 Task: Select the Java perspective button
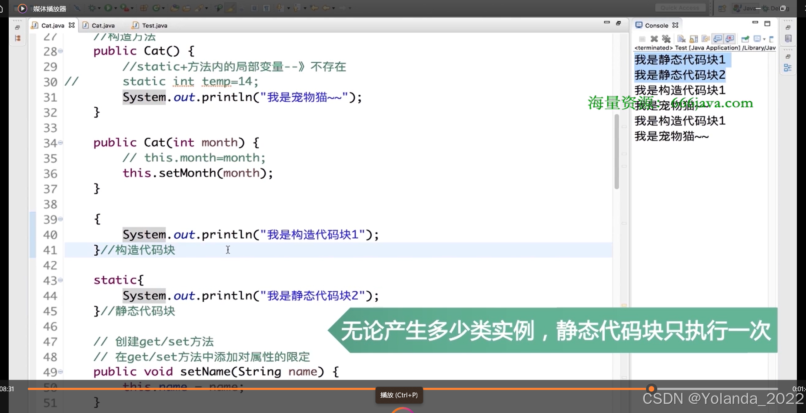tap(744, 8)
